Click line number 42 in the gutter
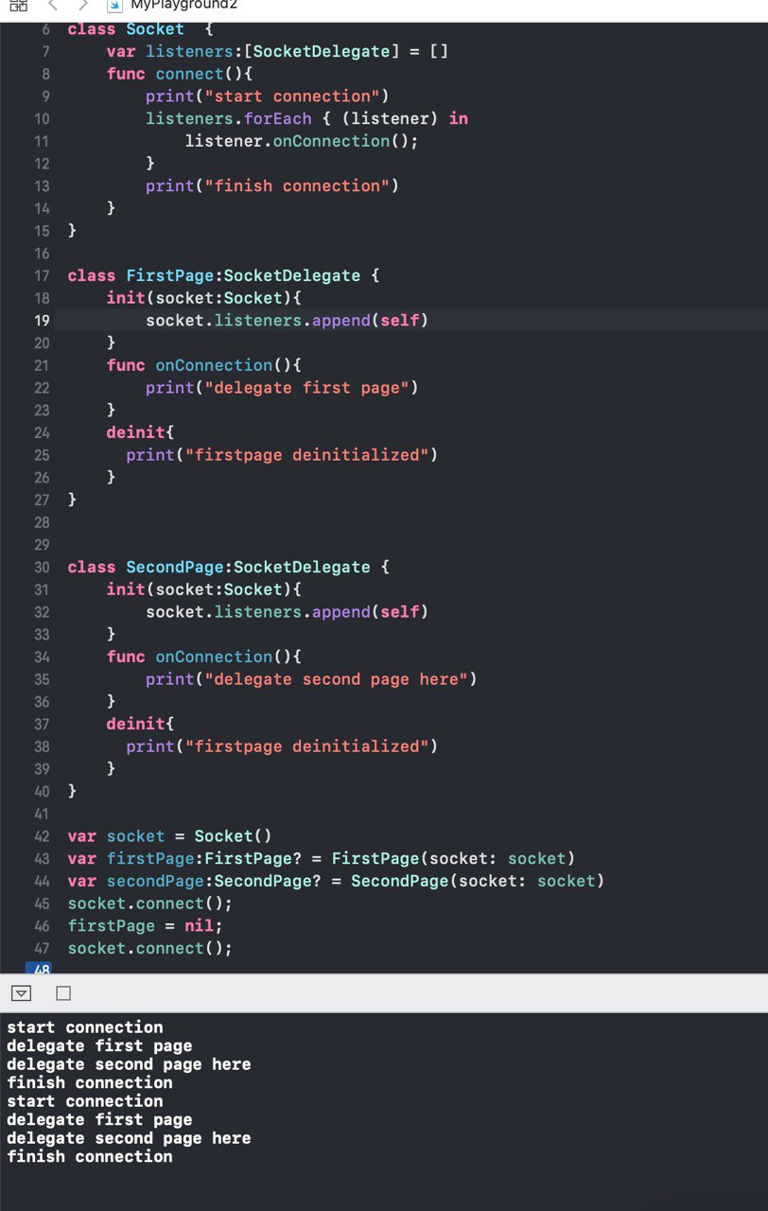The height and width of the screenshot is (1211, 768). (41, 836)
